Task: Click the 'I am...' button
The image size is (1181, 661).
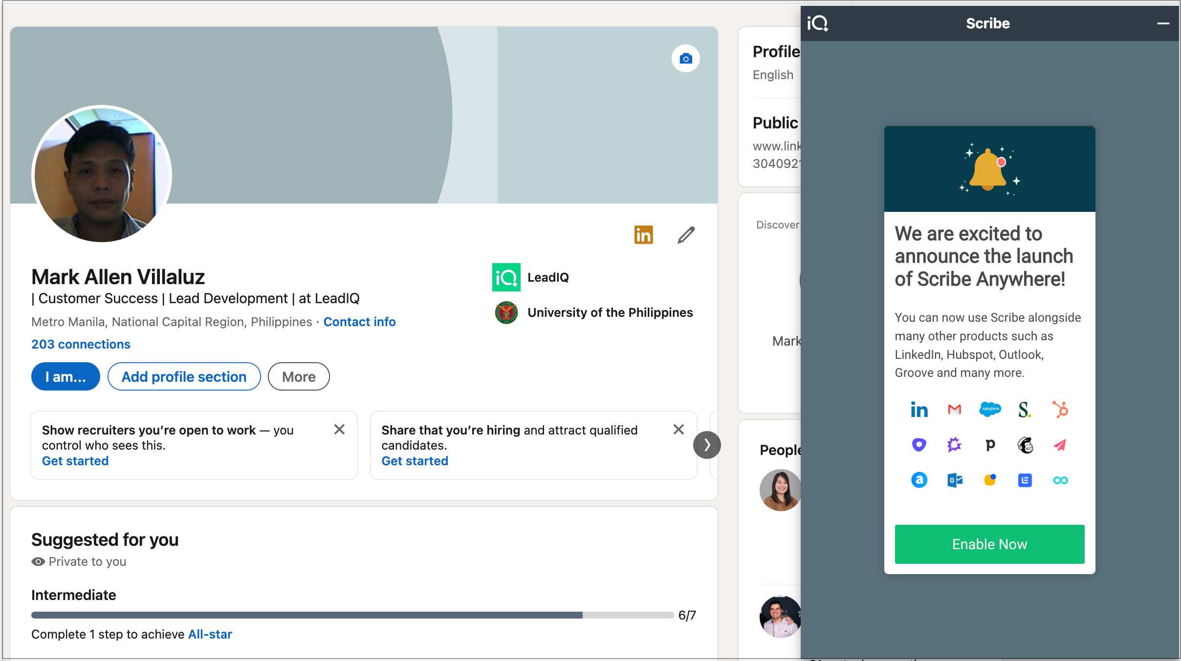Action: [66, 376]
